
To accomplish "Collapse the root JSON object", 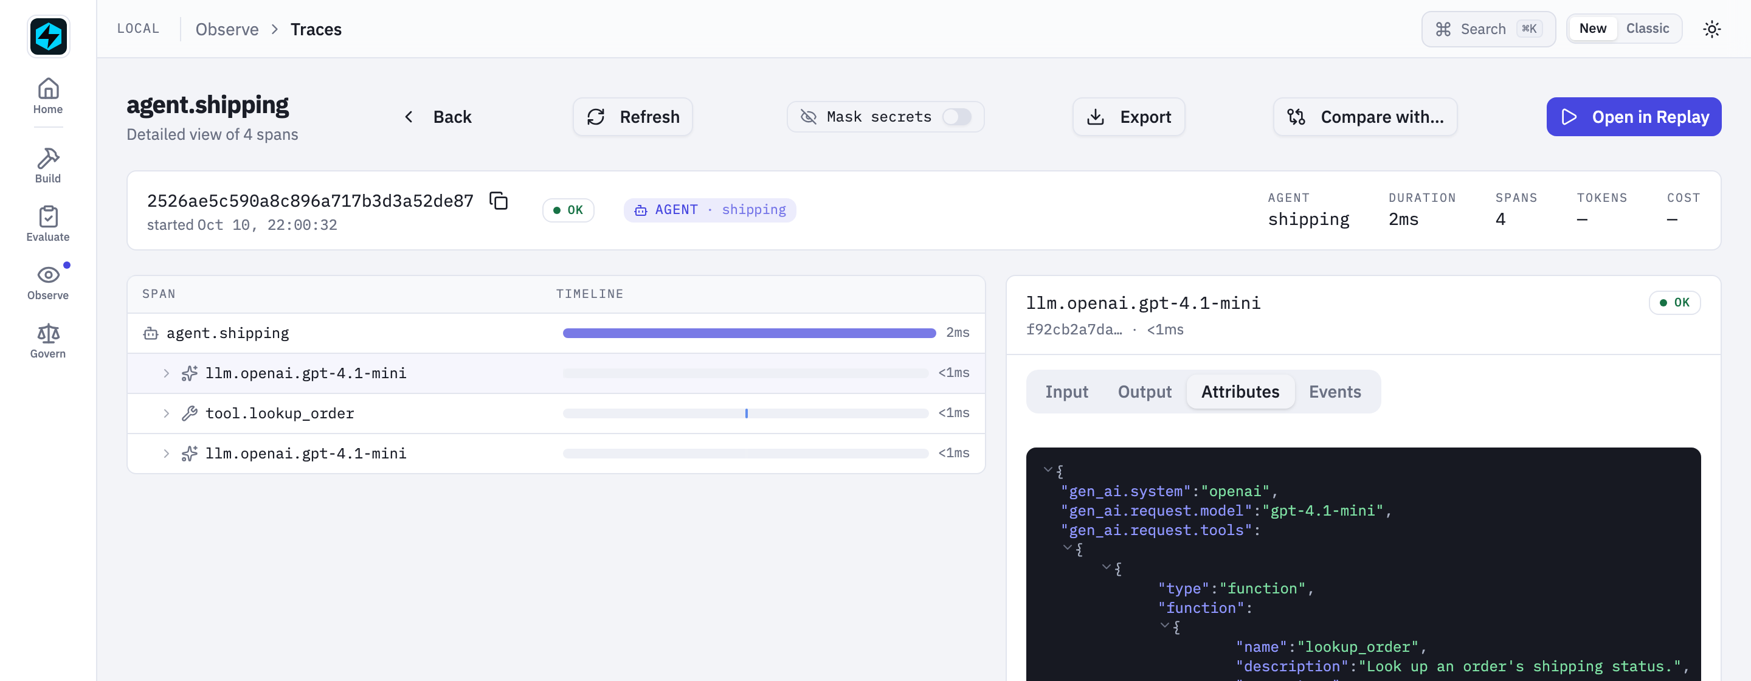I will pyautogui.click(x=1048, y=470).
